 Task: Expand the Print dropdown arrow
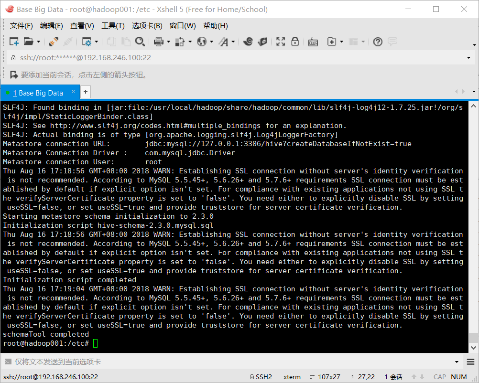(169, 42)
